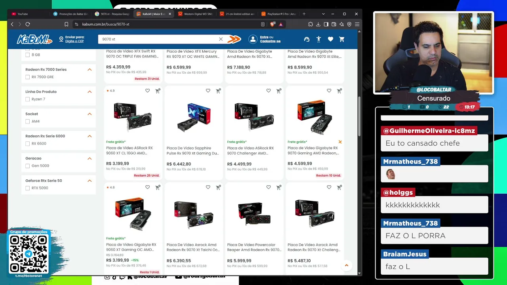Image resolution: width=507 pixels, height=285 pixels.
Task: Favorite the Sapphire Pulse RX 9070 XT card
Action: click(x=208, y=91)
